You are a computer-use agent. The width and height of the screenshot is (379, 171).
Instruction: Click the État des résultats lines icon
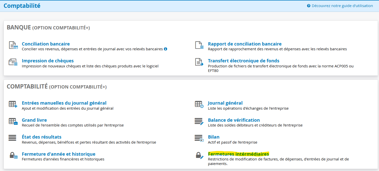[12, 138]
